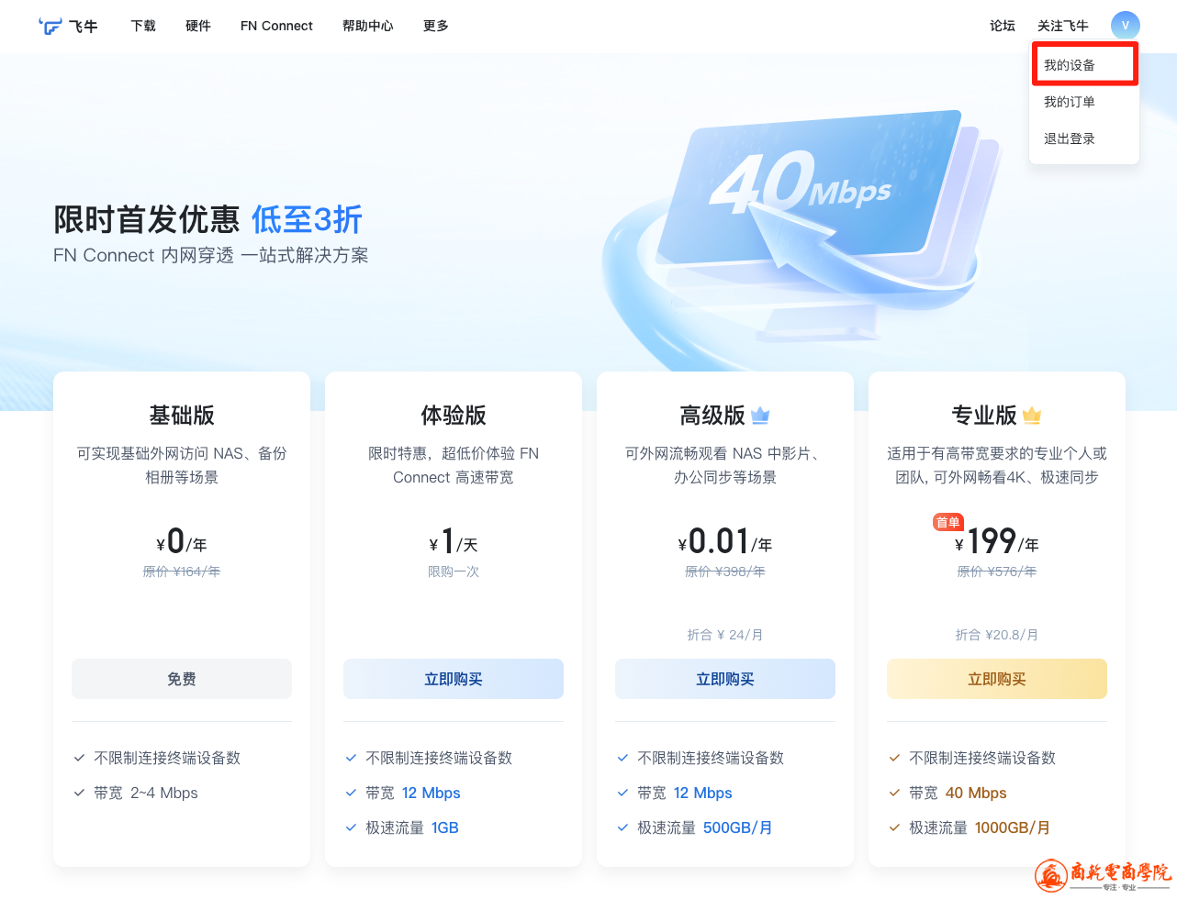1177x899 pixels.
Task: Click the ¥0/年 price on 基础版
Action: (x=182, y=541)
